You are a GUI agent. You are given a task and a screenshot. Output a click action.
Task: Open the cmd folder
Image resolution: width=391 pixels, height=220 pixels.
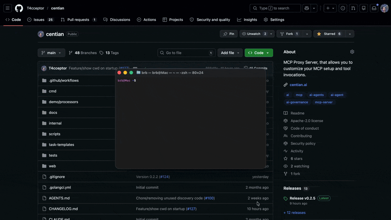(53, 91)
